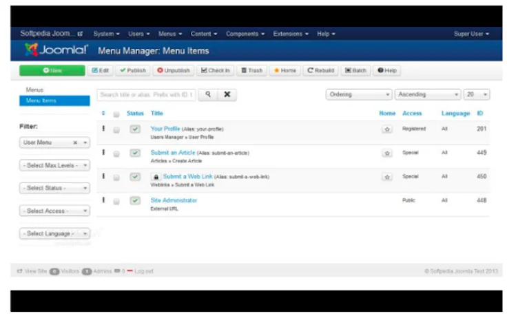Image resolution: width=507 pixels, height=318 pixels.
Task: Set Submit a Web Link as home star
Action: pyautogui.click(x=386, y=177)
